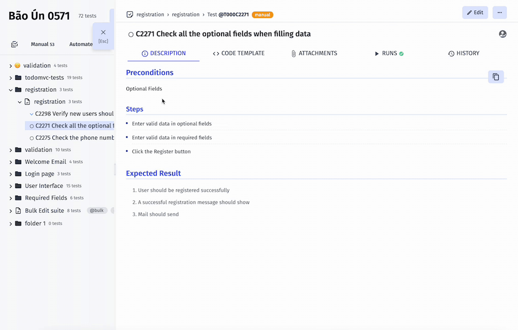
Task: Click the status circle beside C2271 title
Action: pos(131,34)
